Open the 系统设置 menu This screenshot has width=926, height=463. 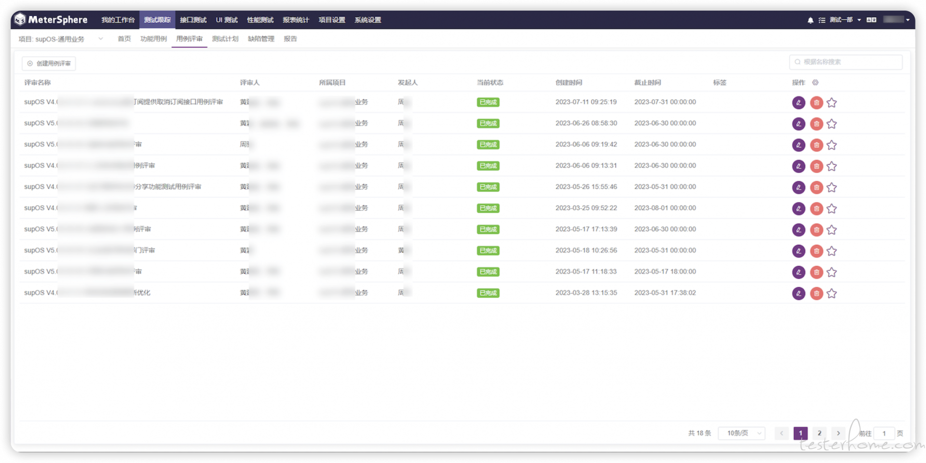tap(368, 20)
